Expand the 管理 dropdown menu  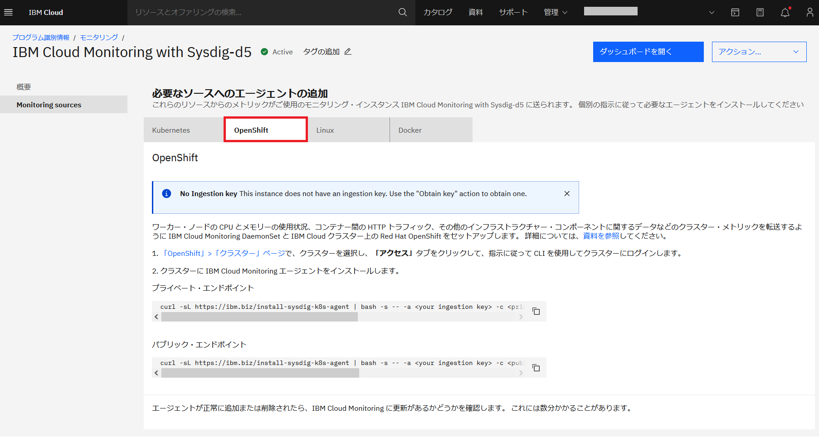[x=556, y=12]
